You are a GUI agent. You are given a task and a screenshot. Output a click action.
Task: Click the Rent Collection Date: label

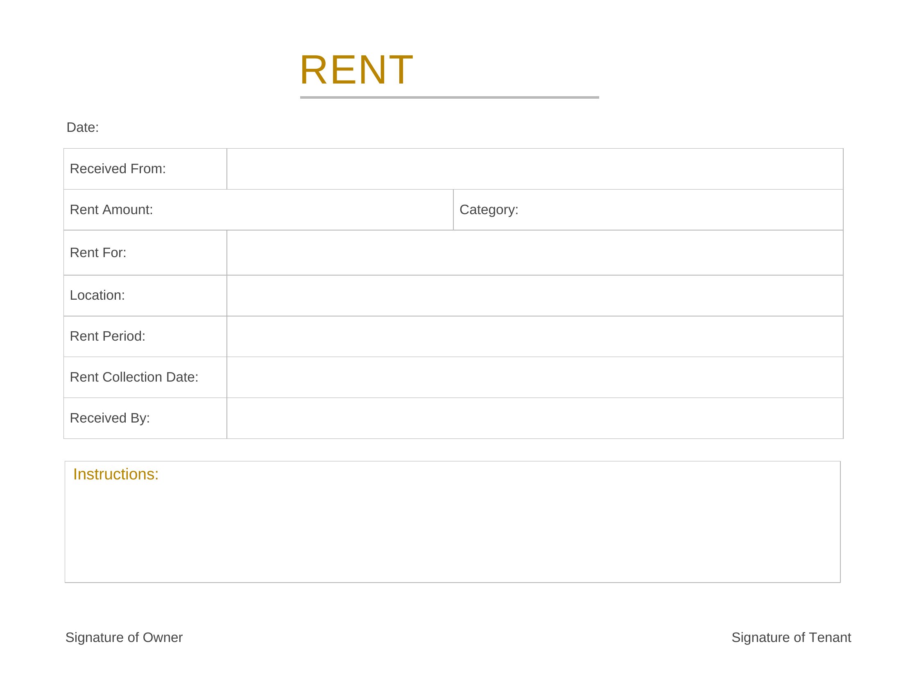pos(134,377)
